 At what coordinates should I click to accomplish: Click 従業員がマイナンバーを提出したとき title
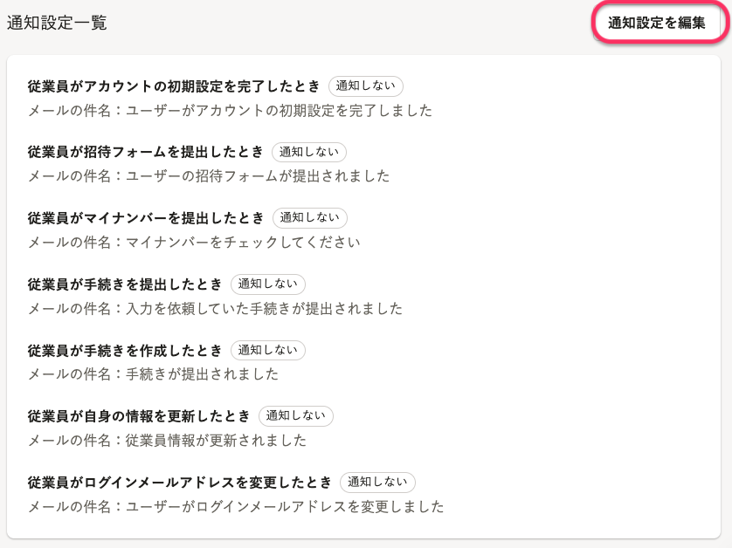(x=146, y=218)
